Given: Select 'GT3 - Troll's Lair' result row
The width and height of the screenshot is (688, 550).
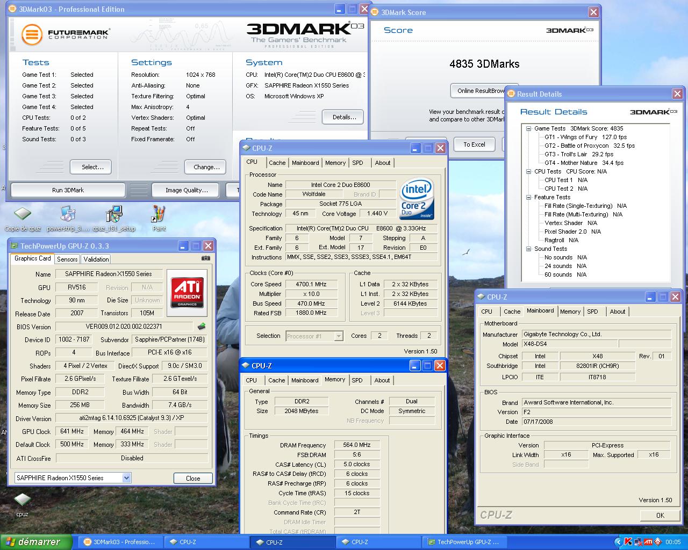Looking at the screenshot, I should 579,154.
